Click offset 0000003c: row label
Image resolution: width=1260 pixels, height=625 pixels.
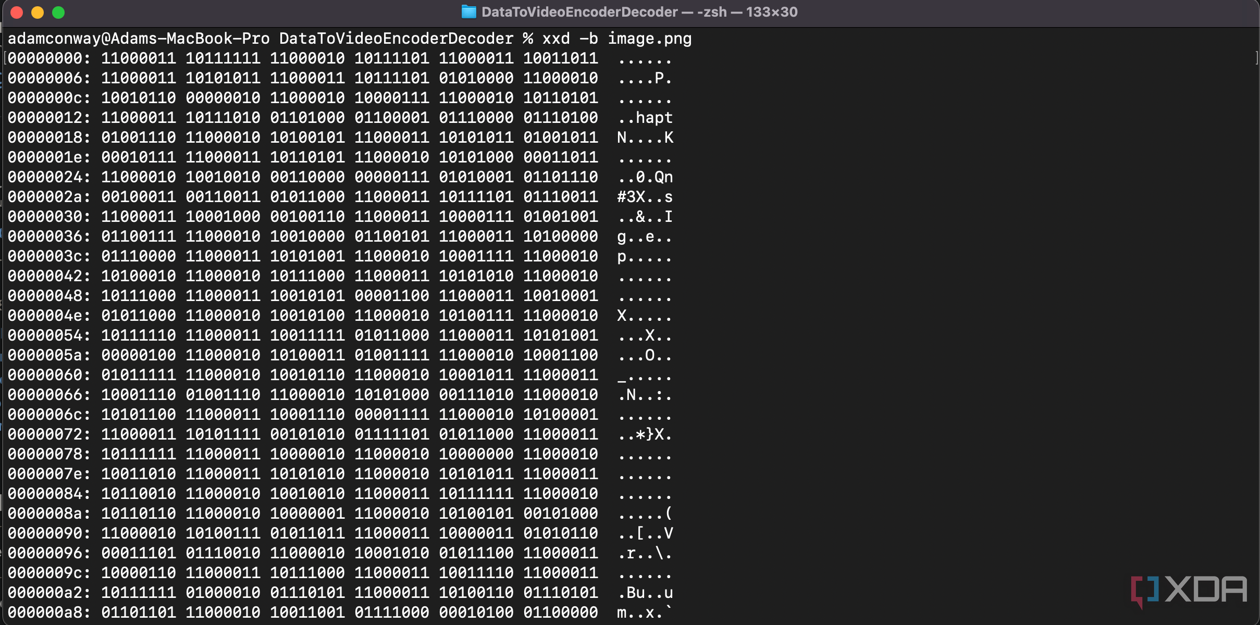click(x=50, y=256)
